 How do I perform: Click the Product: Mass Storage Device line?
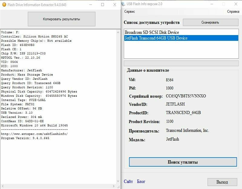(27, 75)
